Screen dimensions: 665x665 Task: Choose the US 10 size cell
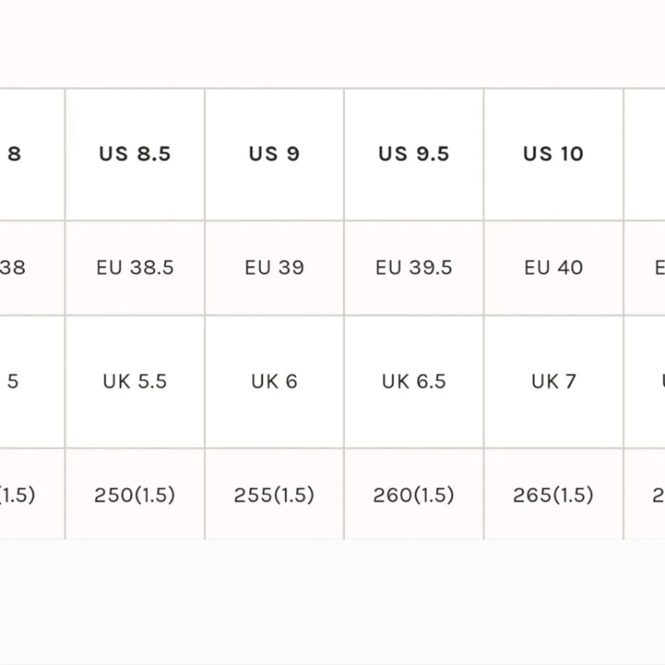coord(553,154)
